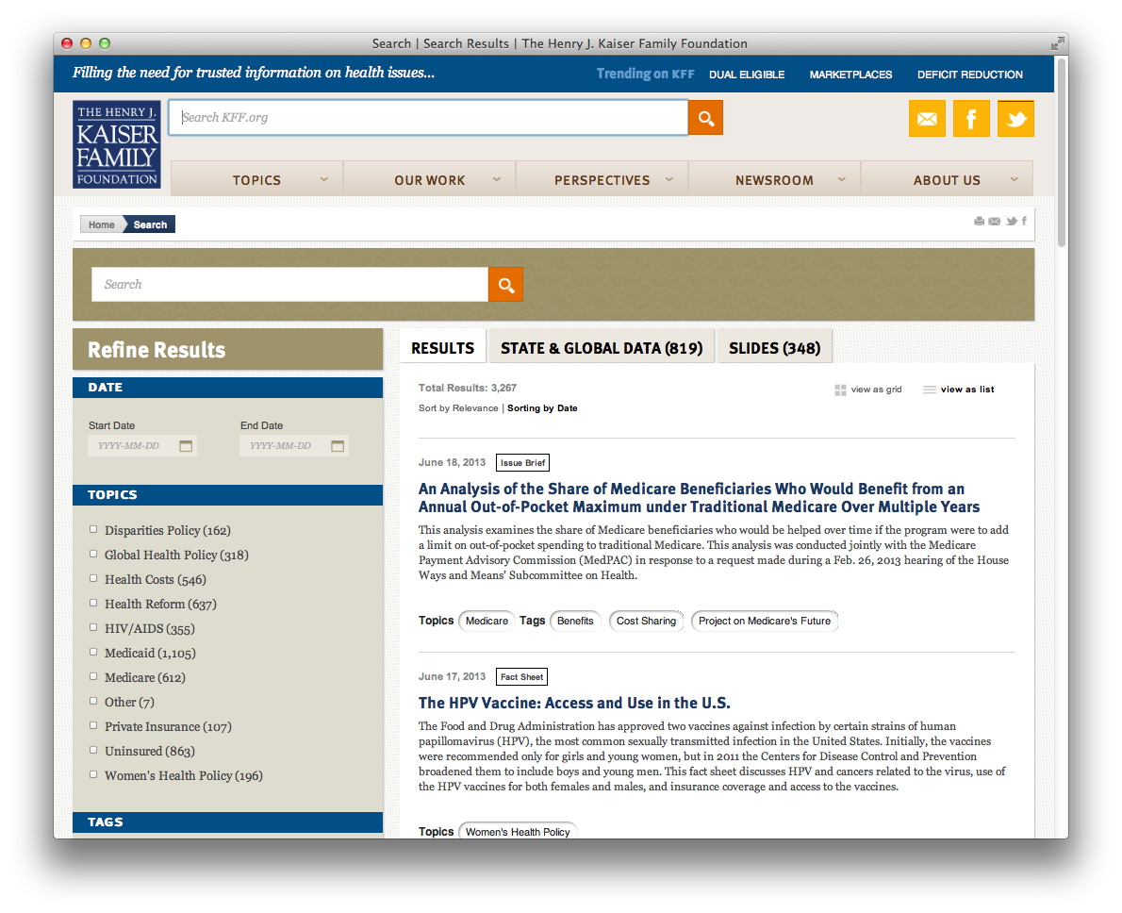The height and width of the screenshot is (913, 1122).
Task: Check the Health Costs (546) checkbox
Action: click(x=93, y=578)
